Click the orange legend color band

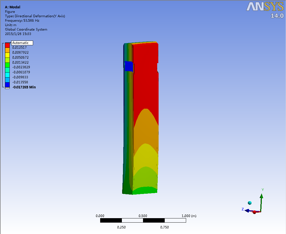click(x=7, y=50)
